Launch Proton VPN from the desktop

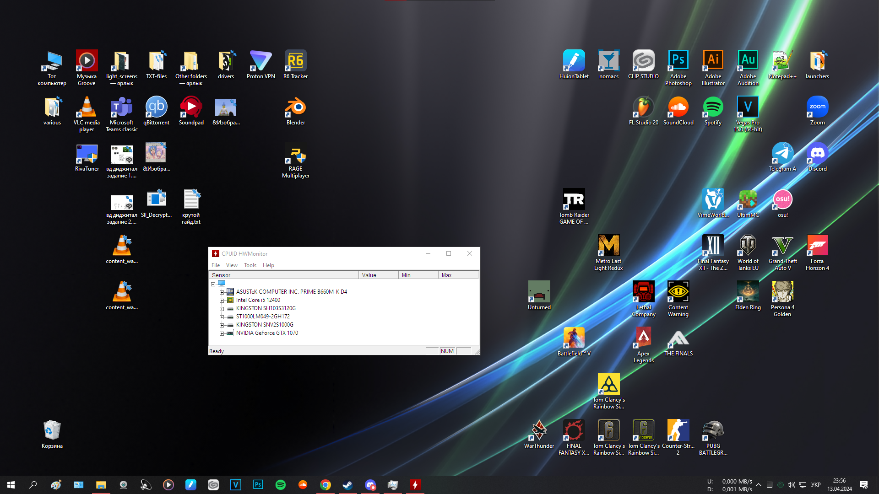click(260, 64)
